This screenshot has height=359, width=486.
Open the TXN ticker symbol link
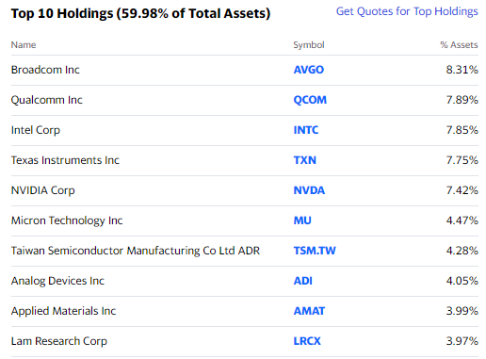(305, 160)
